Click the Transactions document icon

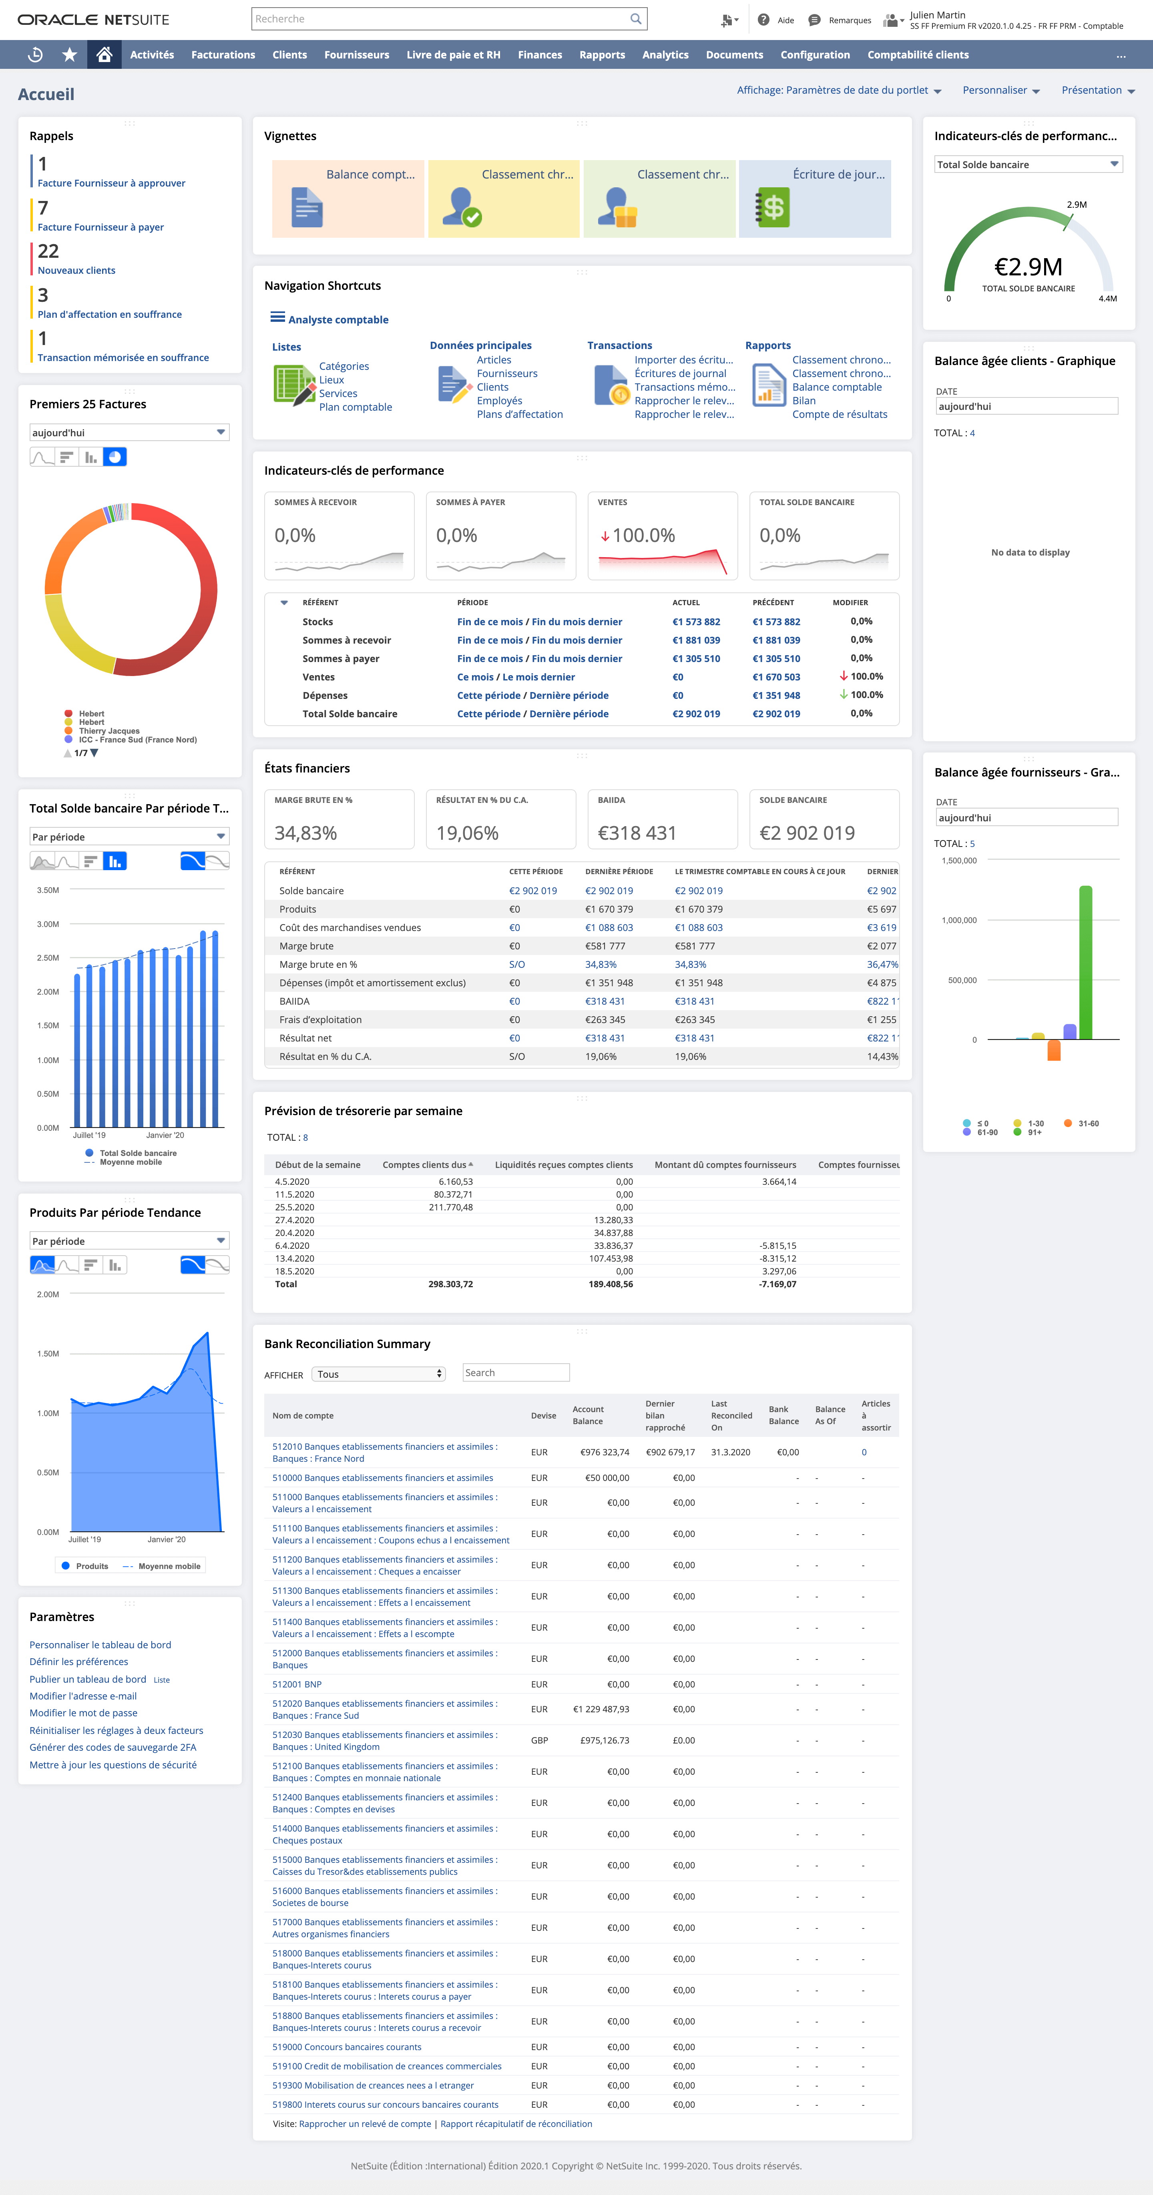click(x=611, y=384)
